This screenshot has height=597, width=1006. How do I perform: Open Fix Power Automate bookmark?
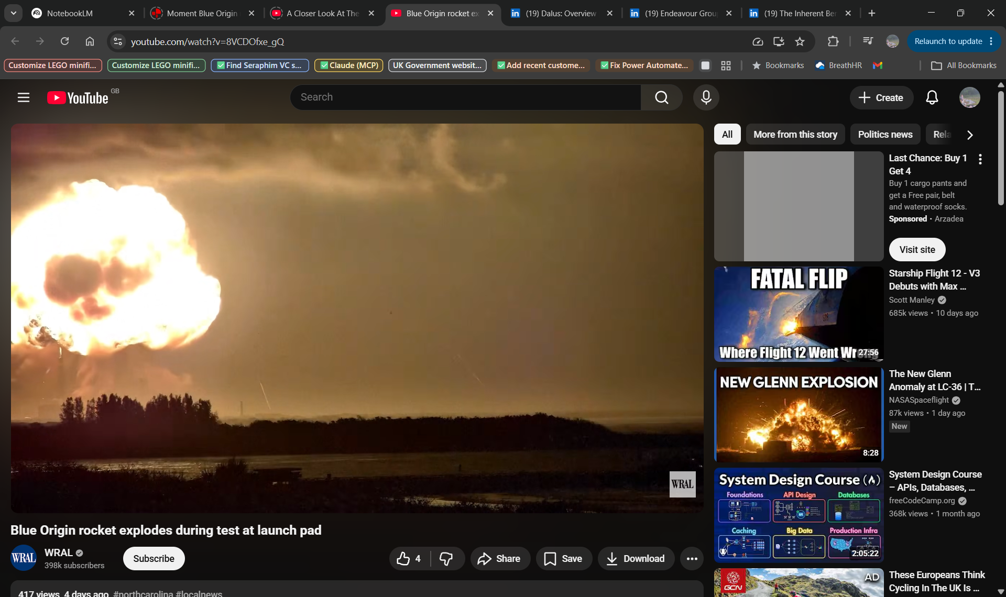[x=644, y=65]
